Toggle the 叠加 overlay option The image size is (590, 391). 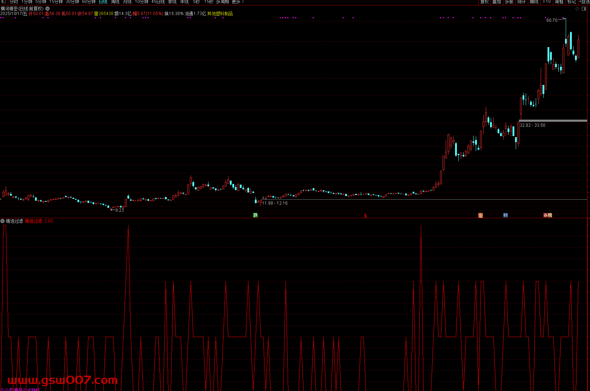[496, 2]
